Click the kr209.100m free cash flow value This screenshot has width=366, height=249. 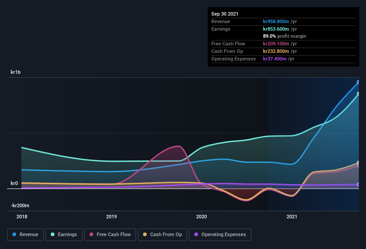[x=276, y=44]
